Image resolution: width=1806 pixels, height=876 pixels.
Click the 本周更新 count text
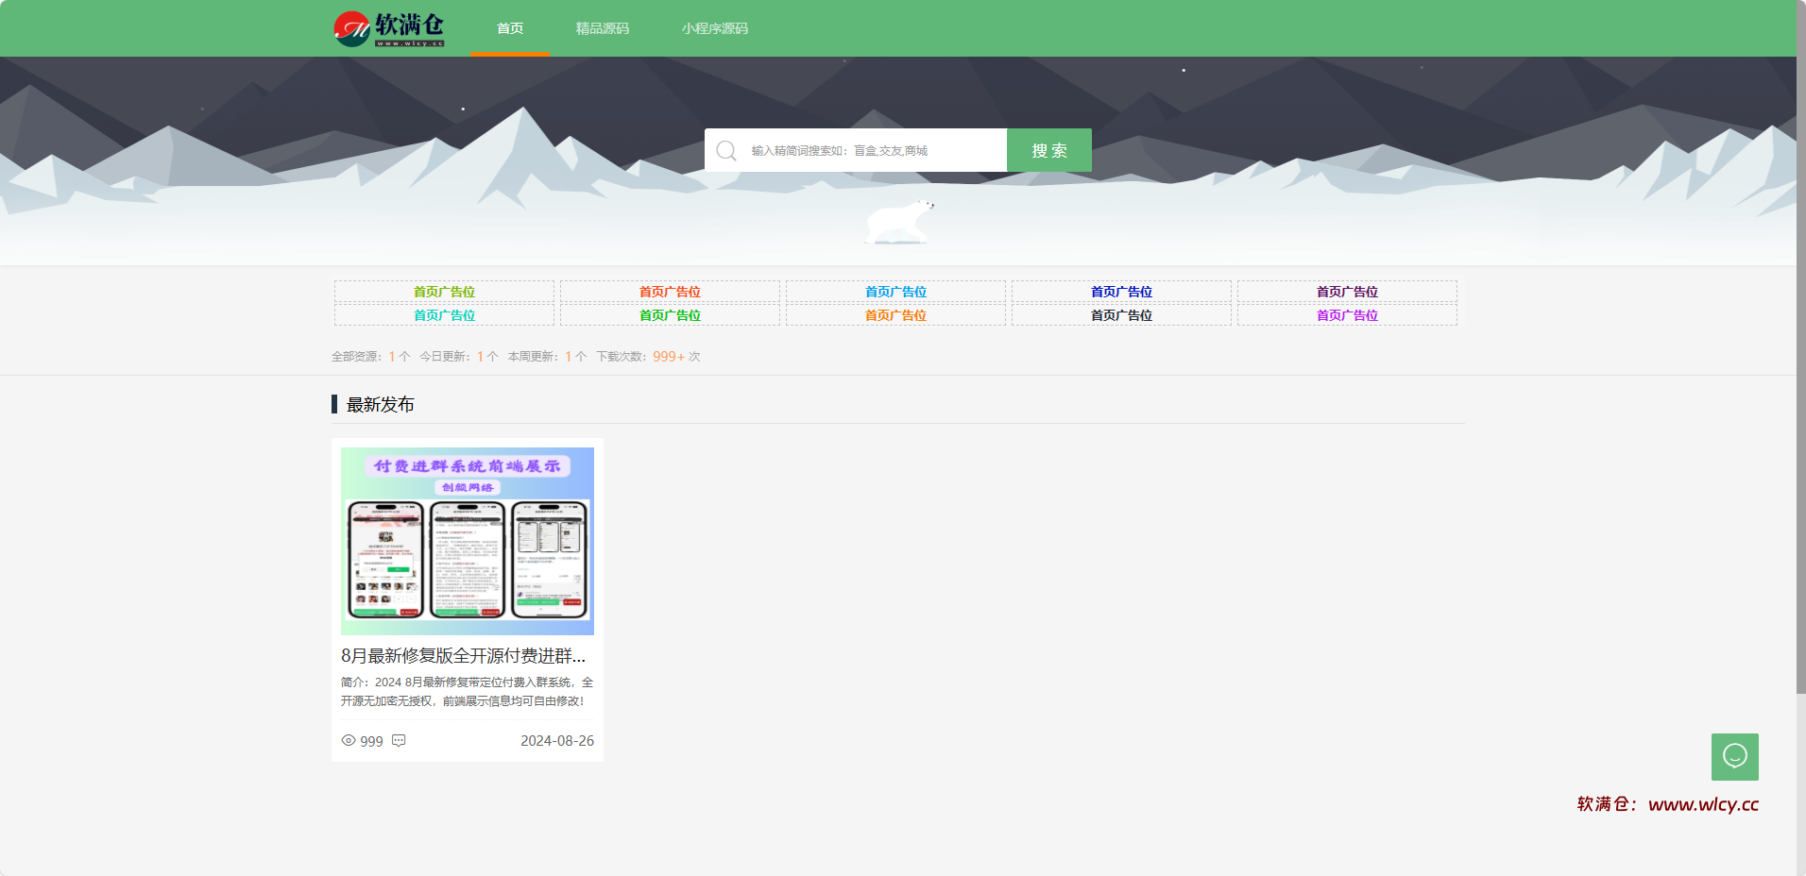point(548,357)
